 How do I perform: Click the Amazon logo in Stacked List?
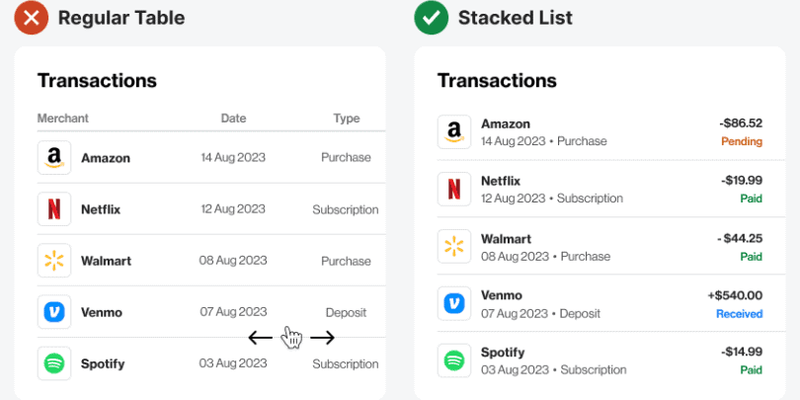coord(454,132)
